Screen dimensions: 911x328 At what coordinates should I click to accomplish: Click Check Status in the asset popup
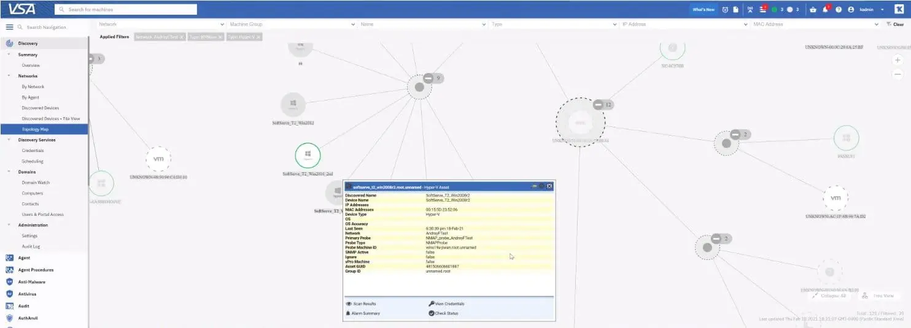[443, 313]
